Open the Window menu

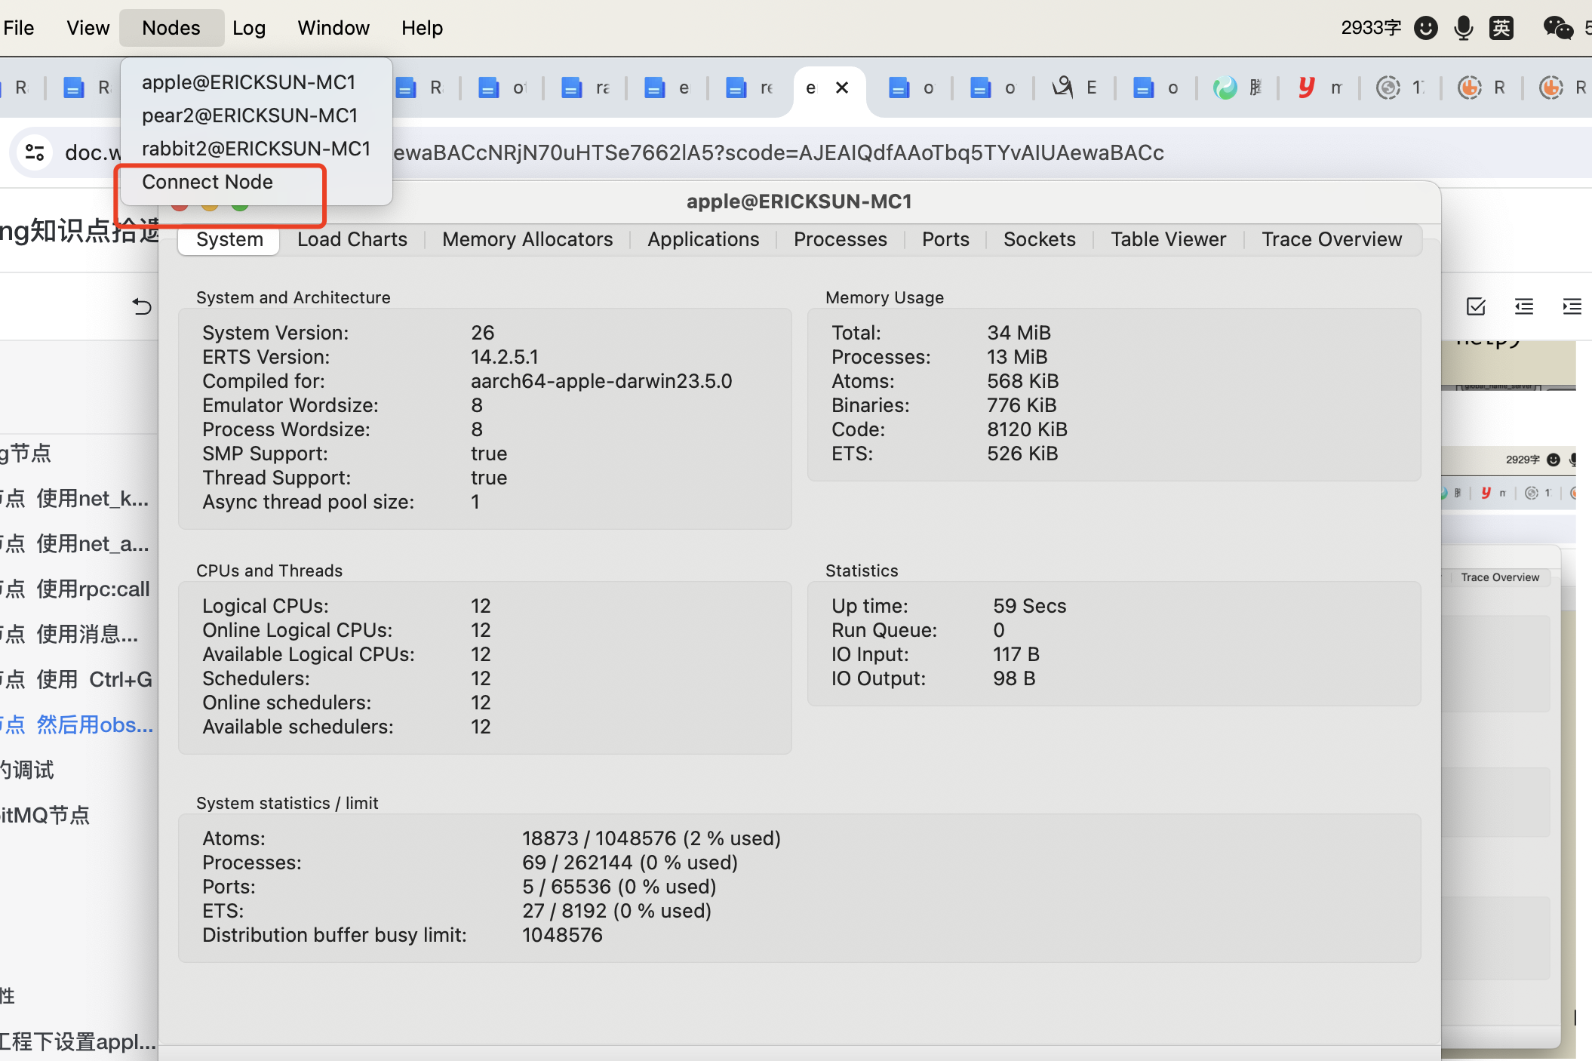click(x=333, y=28)
